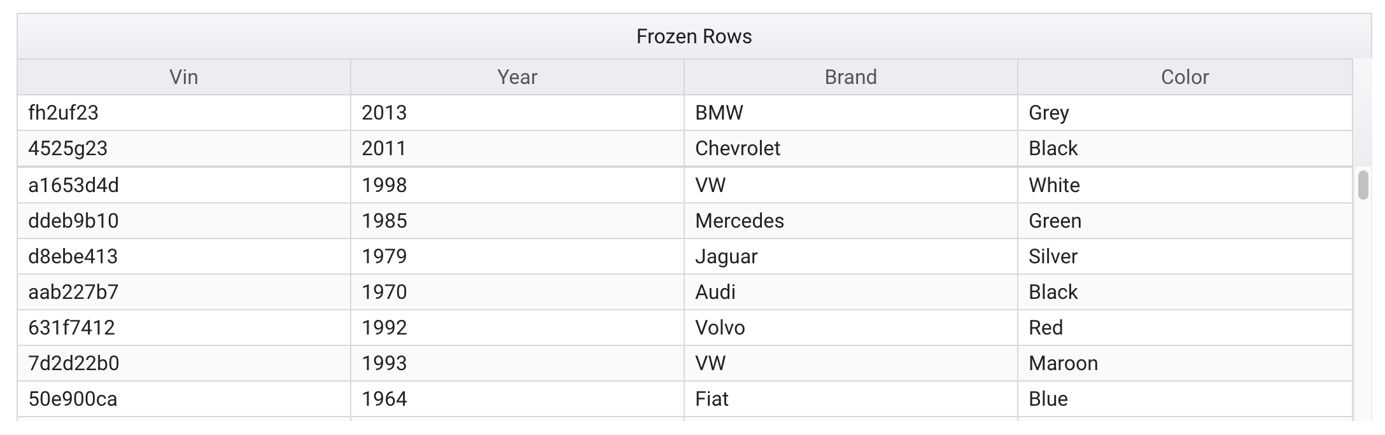Click the Brand column header

tap(851, 77)
